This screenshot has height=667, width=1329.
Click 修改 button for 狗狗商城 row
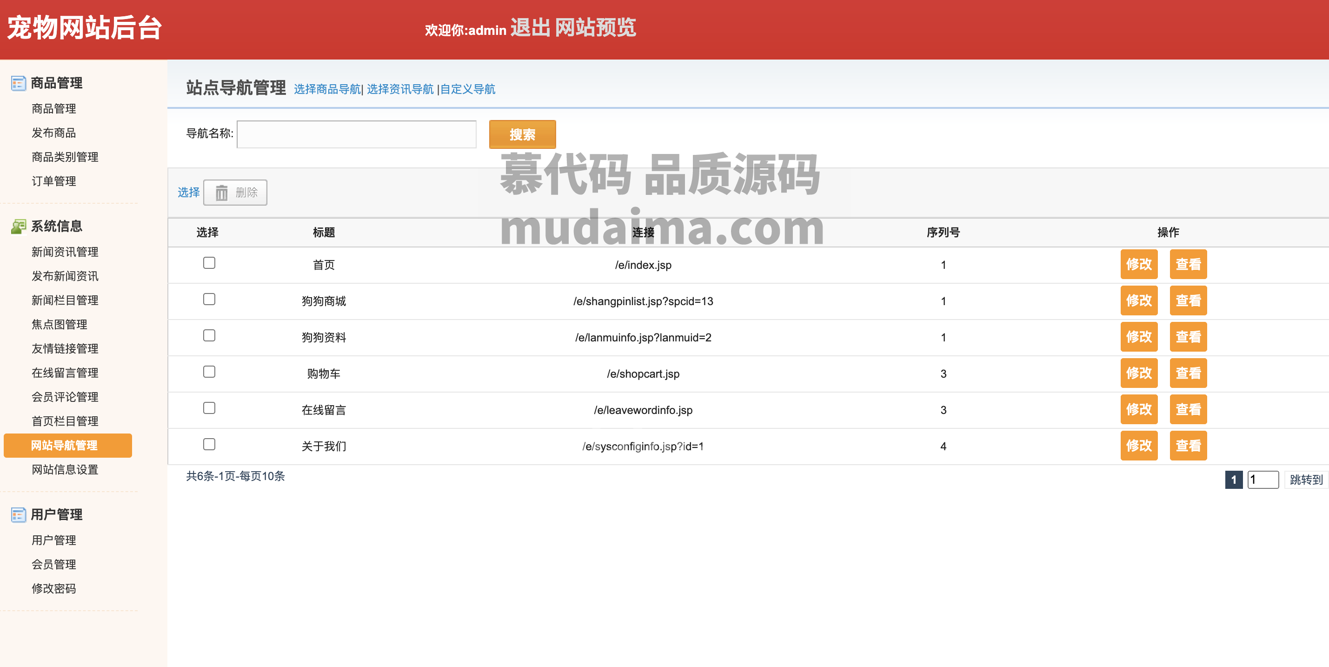tap(1139, 300)
